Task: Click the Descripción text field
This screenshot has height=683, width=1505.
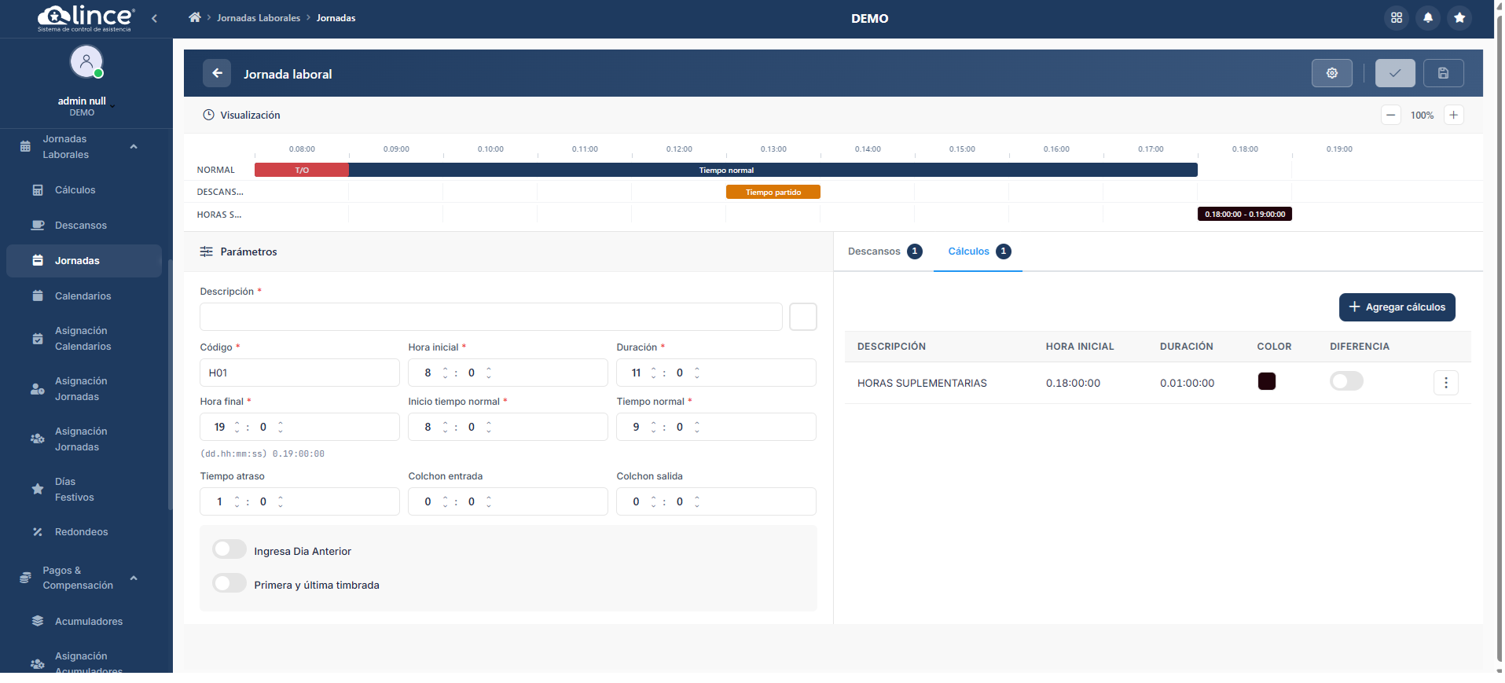Action: [x=490, y=317]
